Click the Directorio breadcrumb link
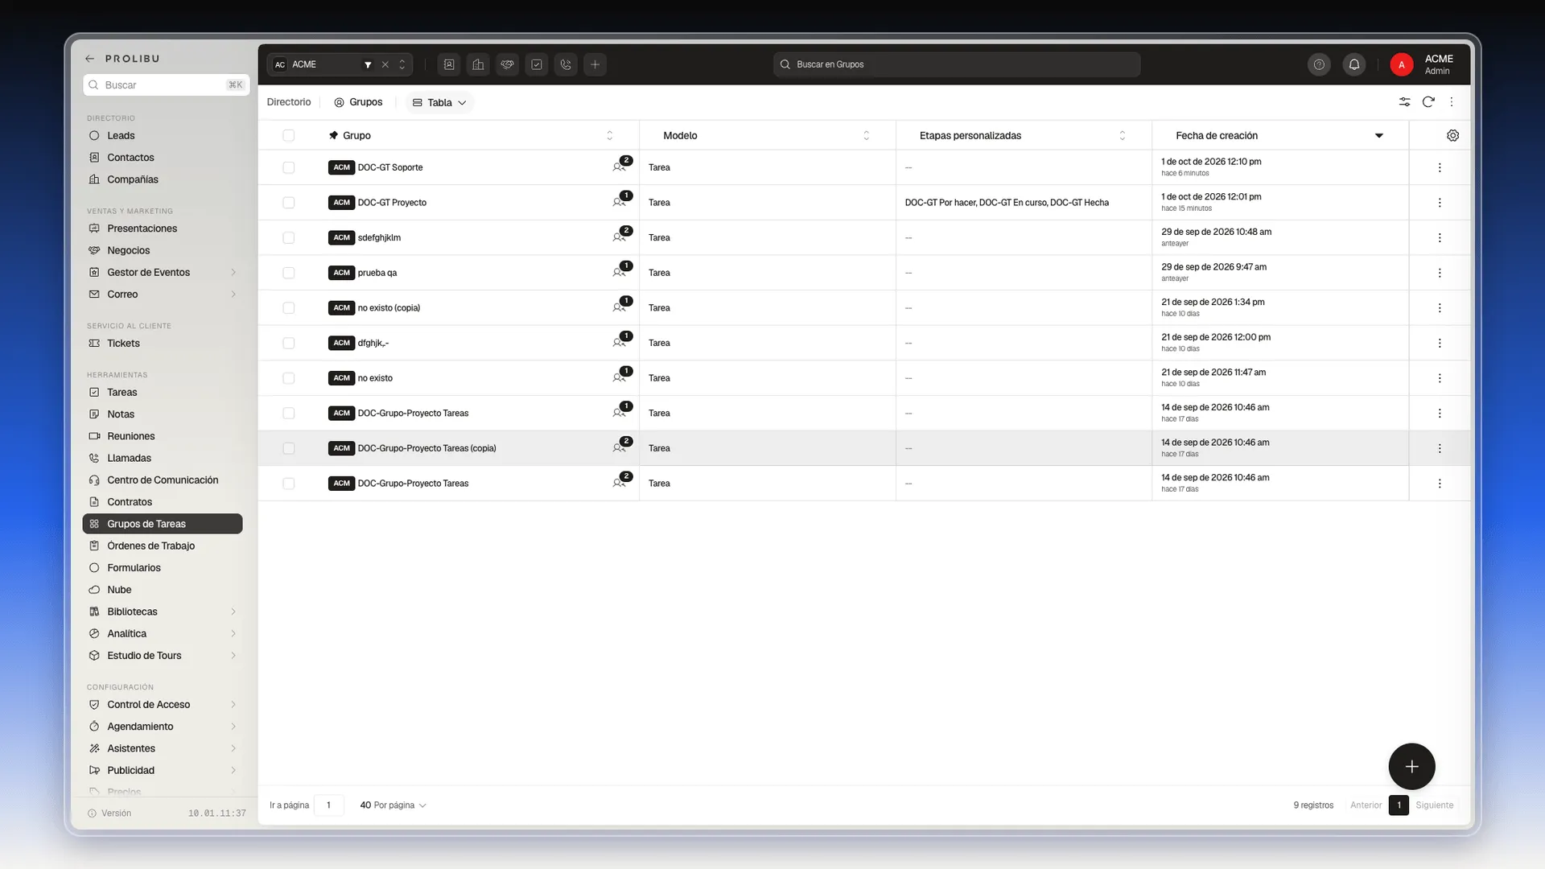This screenshot has width=1545, height=869. tap(289, 102)
